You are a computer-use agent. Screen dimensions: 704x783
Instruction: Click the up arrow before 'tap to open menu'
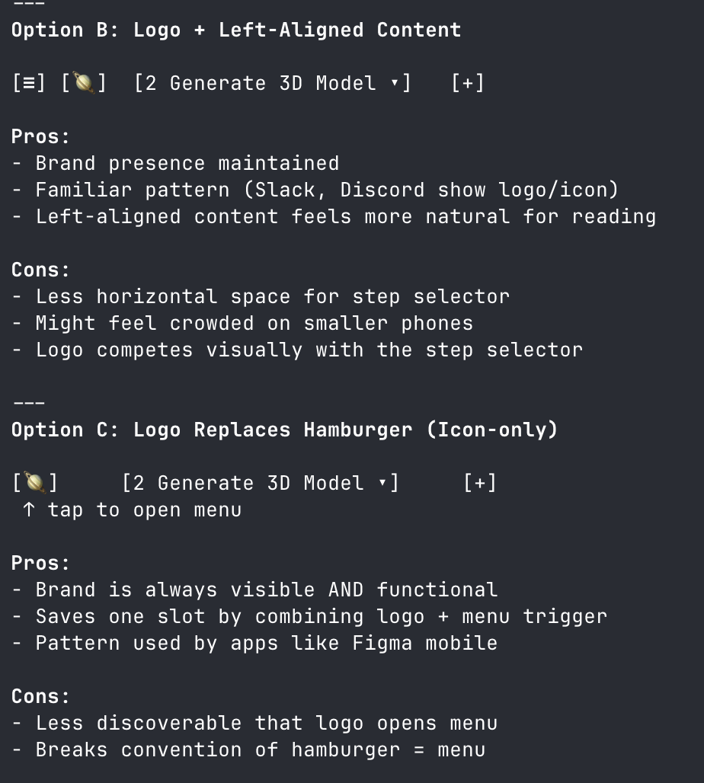point(29,510)
